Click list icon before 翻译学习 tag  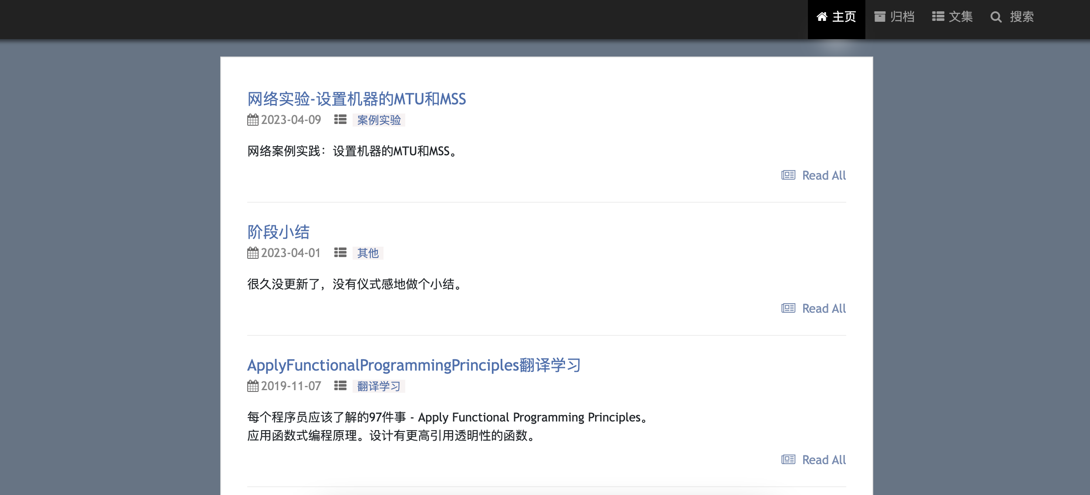[x=340, y=386]
